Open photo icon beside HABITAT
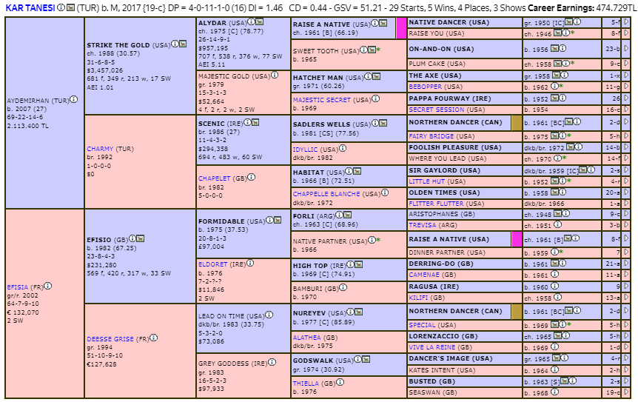638x402 pixels. pos(357,171)
